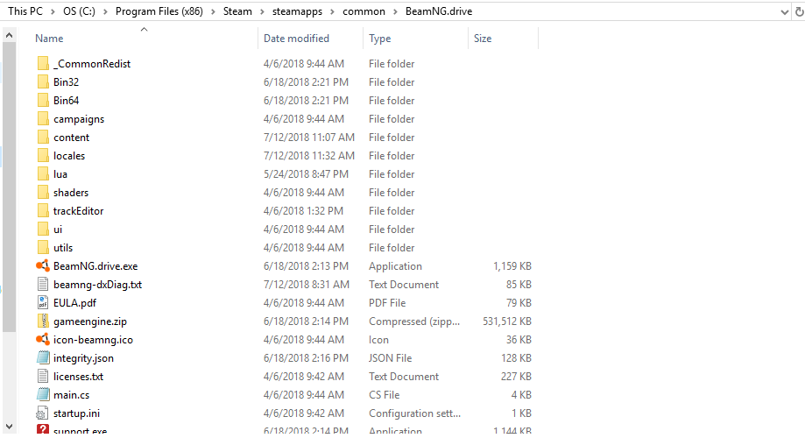
Task: Expand the chevron after OS (C:)
Action: (105, 11)
